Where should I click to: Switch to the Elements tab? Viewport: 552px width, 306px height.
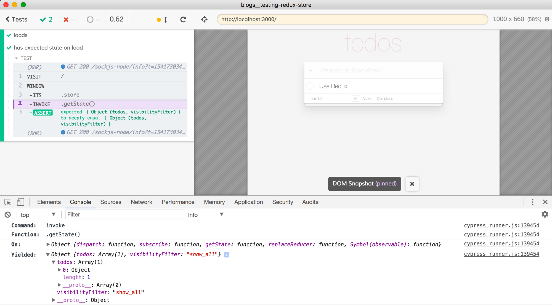coord(49,202)
